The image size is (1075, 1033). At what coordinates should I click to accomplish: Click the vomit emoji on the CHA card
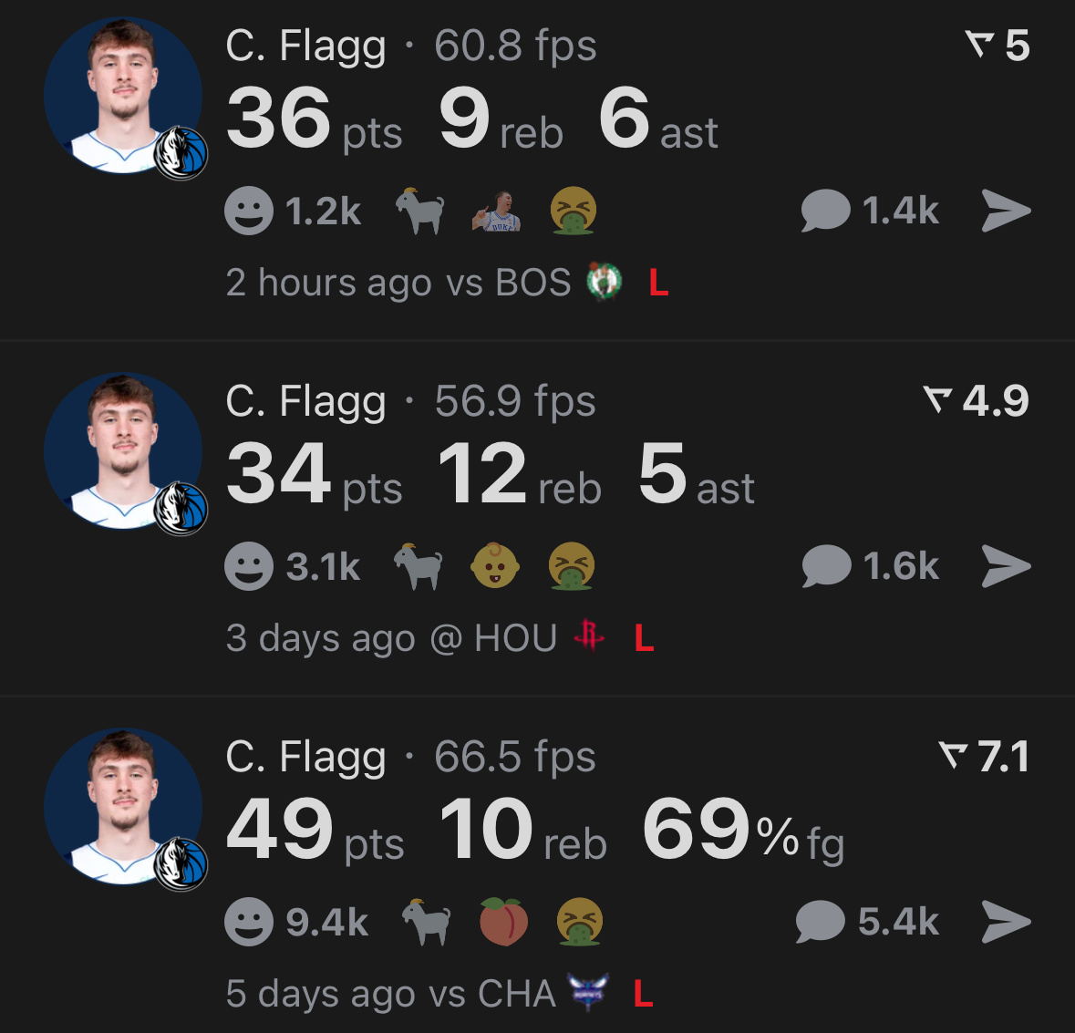pos(582,920)
